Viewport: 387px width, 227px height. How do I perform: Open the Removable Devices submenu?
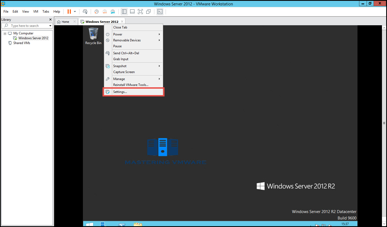(133, 40)
